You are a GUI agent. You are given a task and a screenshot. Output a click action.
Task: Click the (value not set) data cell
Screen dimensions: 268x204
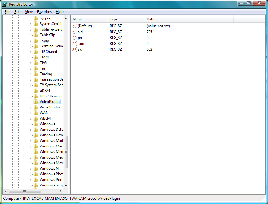(x=158, y=26)
